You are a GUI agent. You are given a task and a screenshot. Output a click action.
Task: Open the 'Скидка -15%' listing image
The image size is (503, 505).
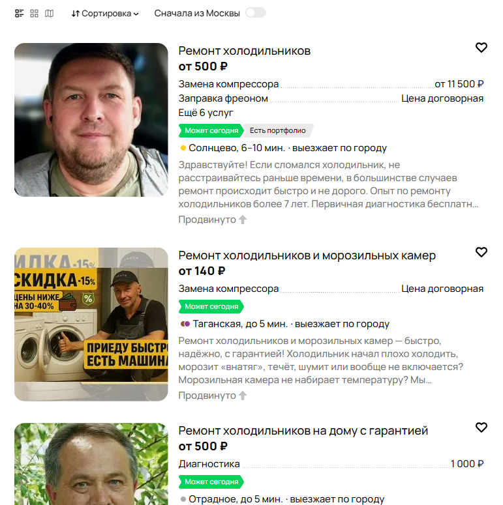point(91,325)
